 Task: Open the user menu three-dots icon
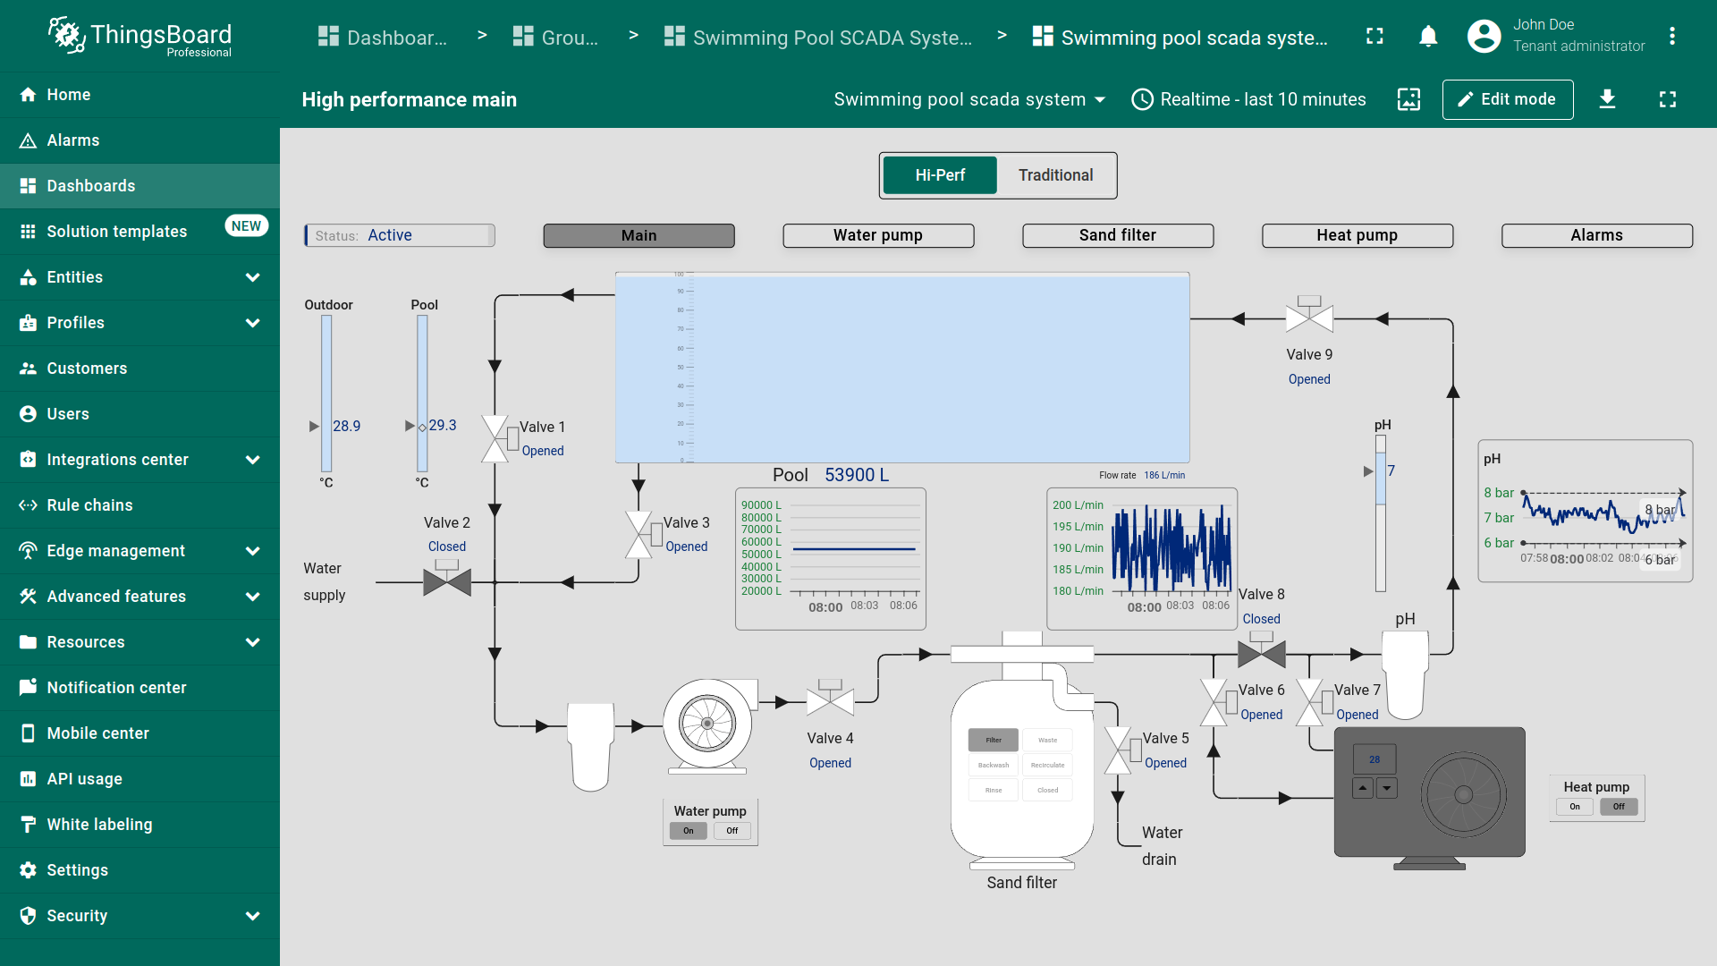(1671, 37)
